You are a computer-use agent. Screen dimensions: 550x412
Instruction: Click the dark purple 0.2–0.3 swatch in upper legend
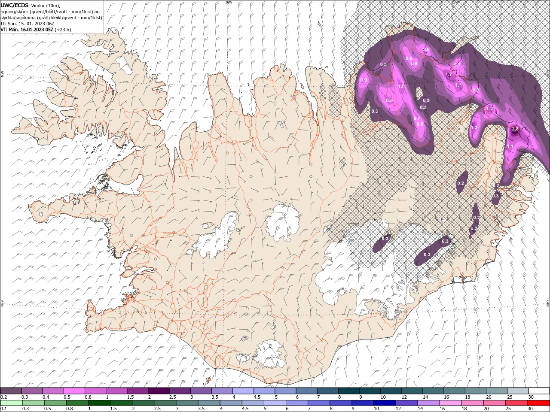pos(11,391)
